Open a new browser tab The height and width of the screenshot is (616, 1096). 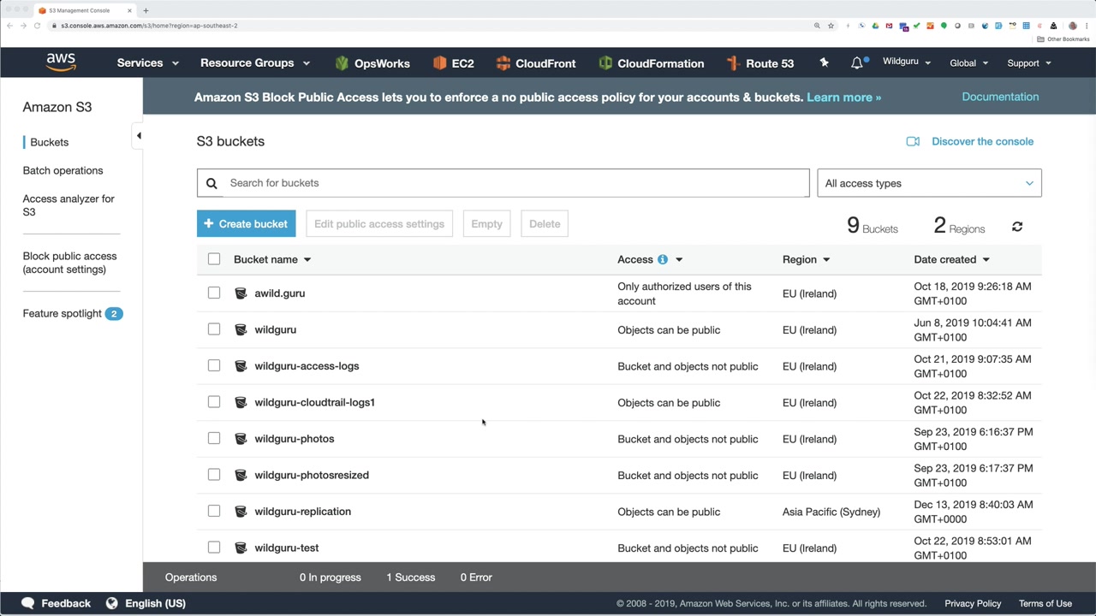point(146,10)
